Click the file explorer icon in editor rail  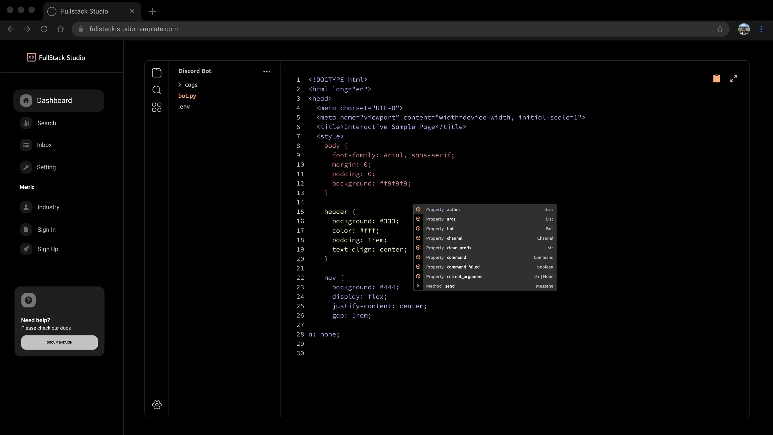[x=156, y=73]
